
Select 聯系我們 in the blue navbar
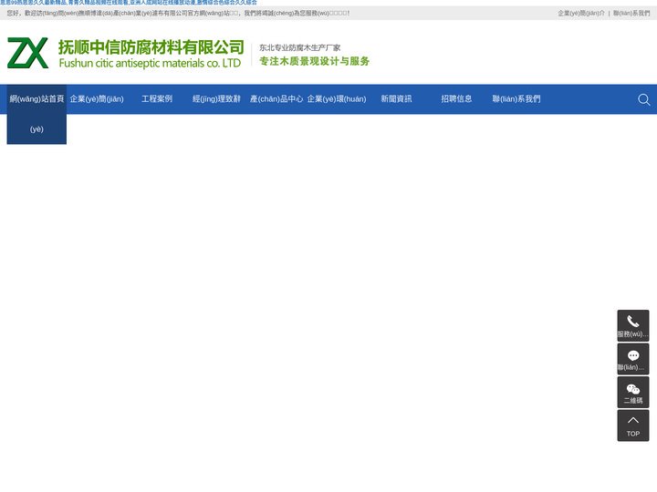click(516, 99)
